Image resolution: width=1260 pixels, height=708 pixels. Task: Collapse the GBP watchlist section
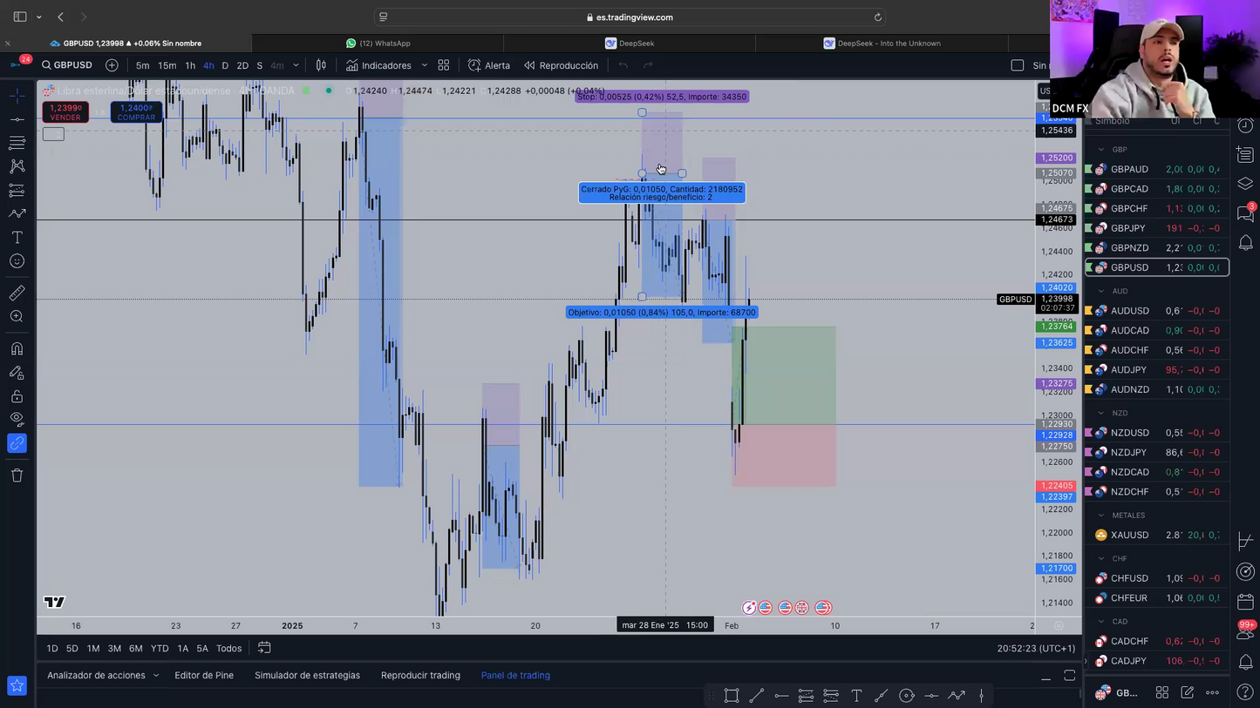1101,150
